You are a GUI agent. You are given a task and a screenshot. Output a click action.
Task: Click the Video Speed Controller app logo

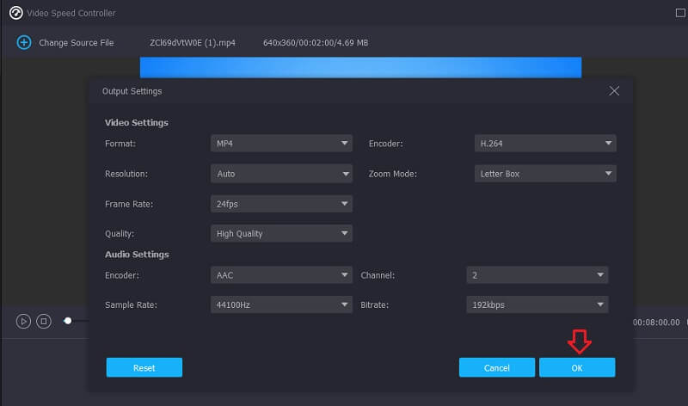15,13
